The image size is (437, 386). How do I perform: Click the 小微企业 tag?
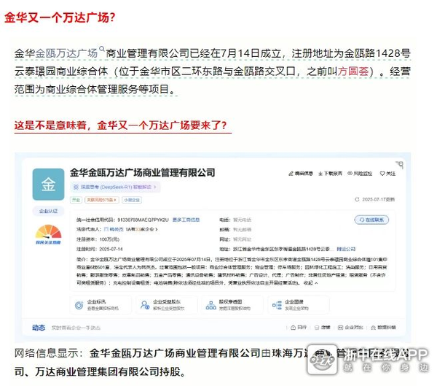point(132,200)
